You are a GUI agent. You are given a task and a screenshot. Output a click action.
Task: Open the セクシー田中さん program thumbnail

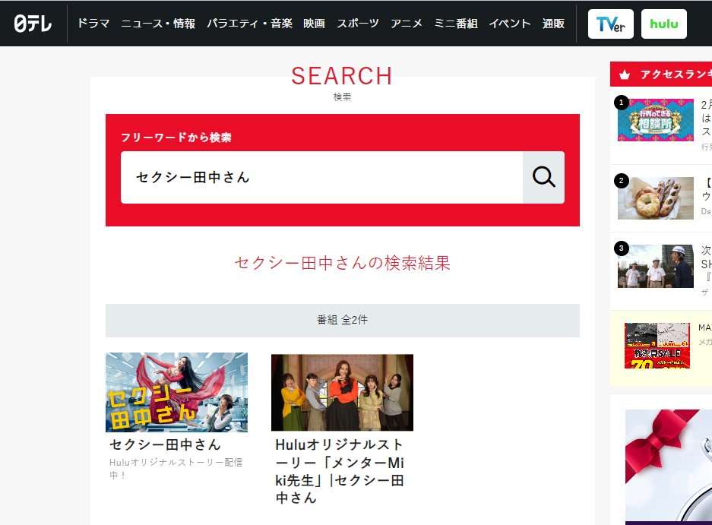click(x=176, y=392)
